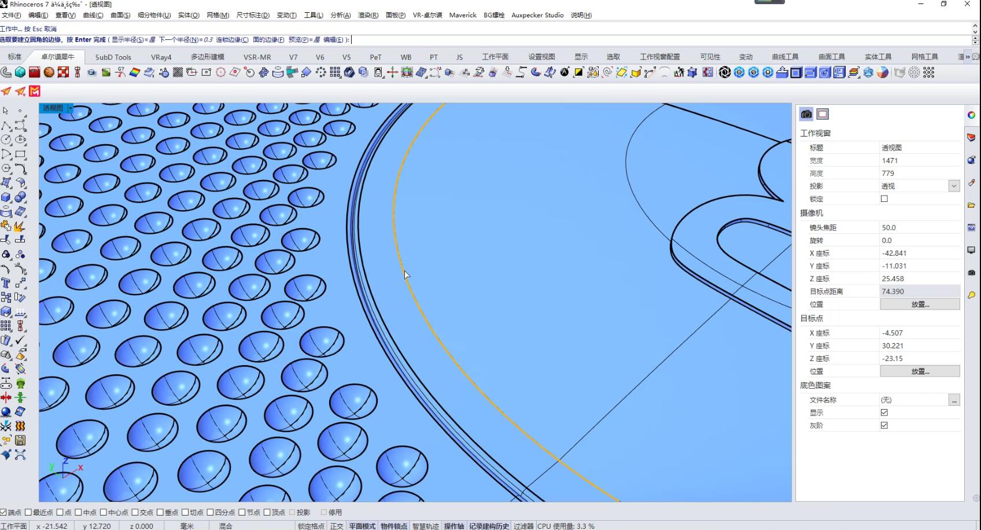Toggle the 垂点 perpendicular osnap checkbox
The image size is (981, 530).
pos(160,512)
